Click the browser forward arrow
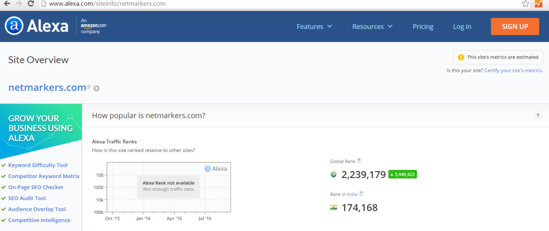Image resolution: width=549 pixels, height=231 pixels. (19, 4)
